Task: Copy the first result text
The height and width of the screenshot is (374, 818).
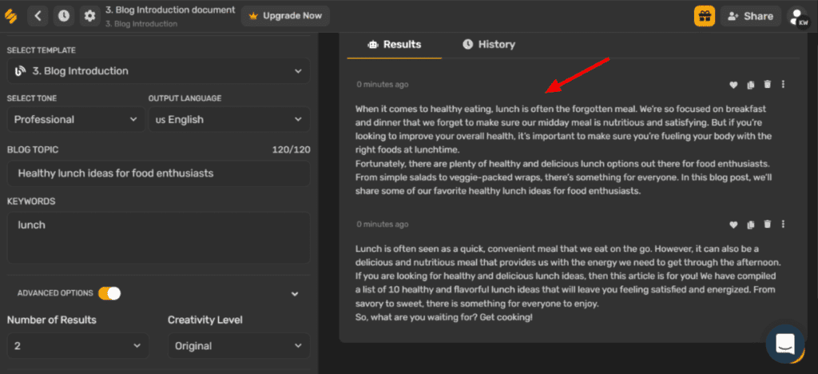Action: [751, 85]
